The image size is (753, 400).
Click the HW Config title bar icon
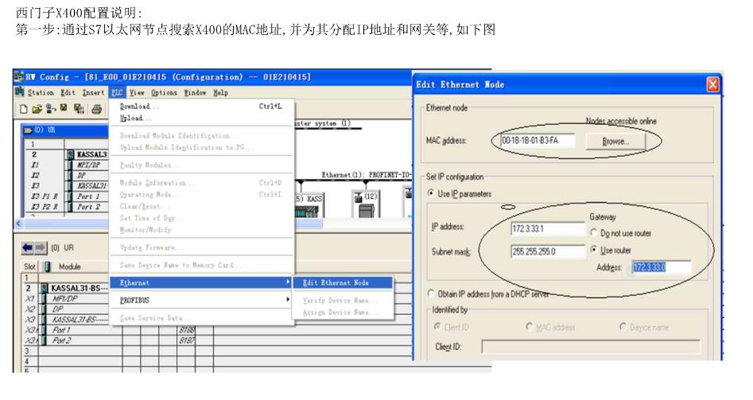point(19,77)
